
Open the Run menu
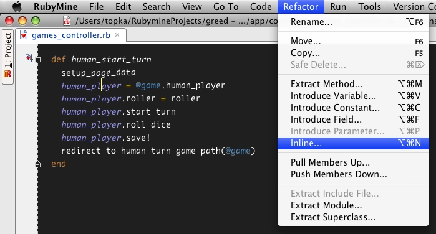pos(338,7)
